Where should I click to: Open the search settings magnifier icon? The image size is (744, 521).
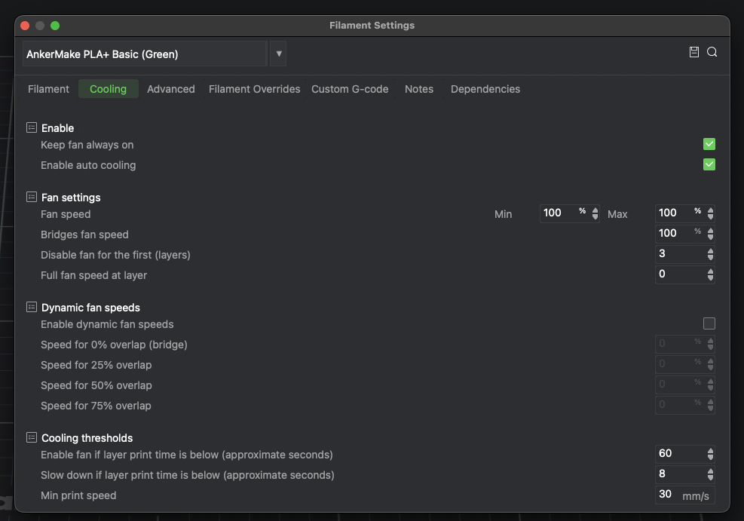click(712, 52)
